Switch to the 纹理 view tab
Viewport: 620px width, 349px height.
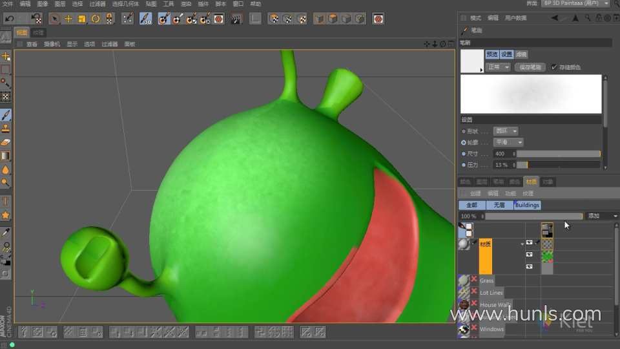pyautogui.click(x=38, y=32)
